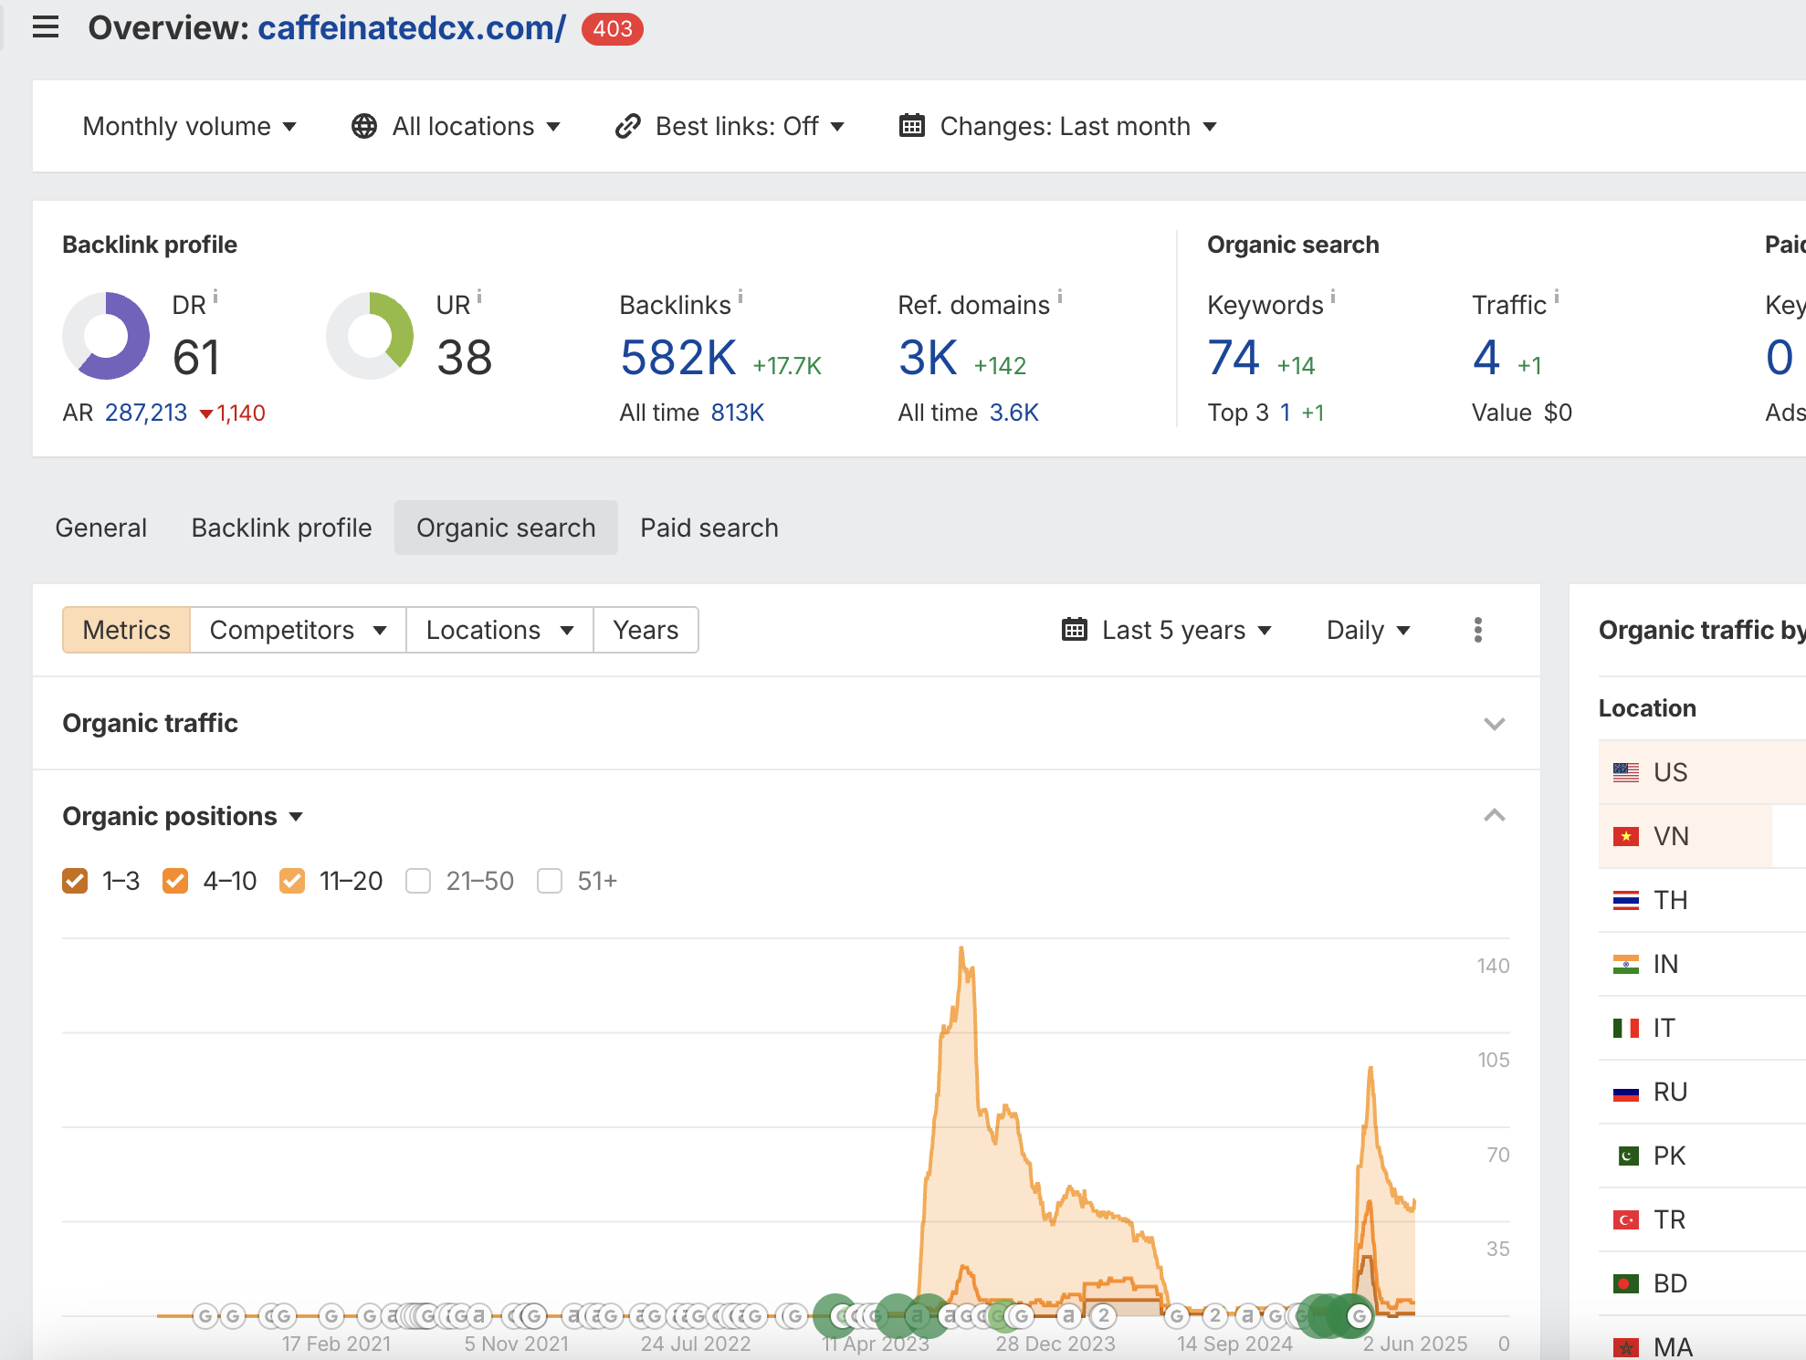1806x1360 pixels.
Task: Open the Daily interval dropdown
Action: click(1369, 630)
